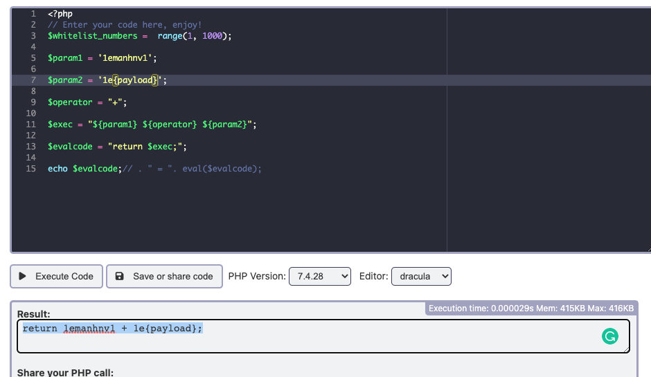Click the Result label
Screen dimensions: 651x377
pyautogui.click(x=34, y=314)
